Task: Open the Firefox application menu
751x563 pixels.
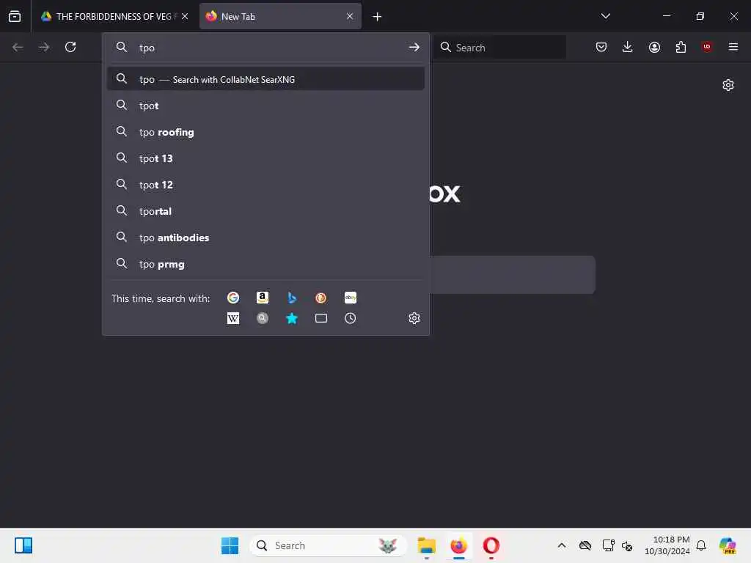Action: [733, 47]
